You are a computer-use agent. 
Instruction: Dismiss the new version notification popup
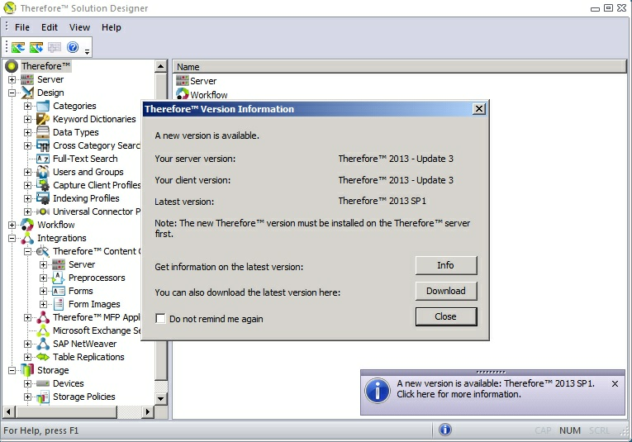(615, 384)
